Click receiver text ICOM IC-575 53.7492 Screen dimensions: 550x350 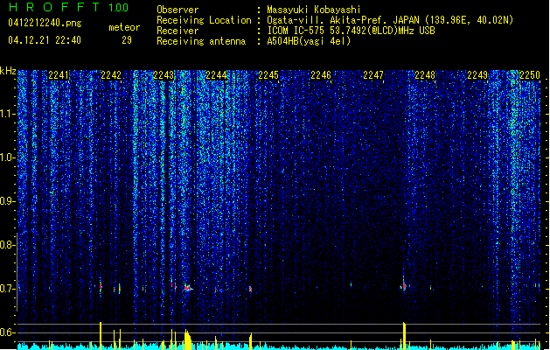pyautogui.click(x=331, y=31)
